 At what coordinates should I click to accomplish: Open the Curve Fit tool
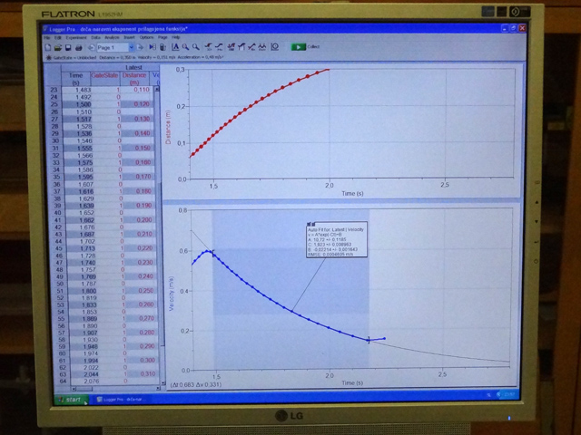(262, 46)
